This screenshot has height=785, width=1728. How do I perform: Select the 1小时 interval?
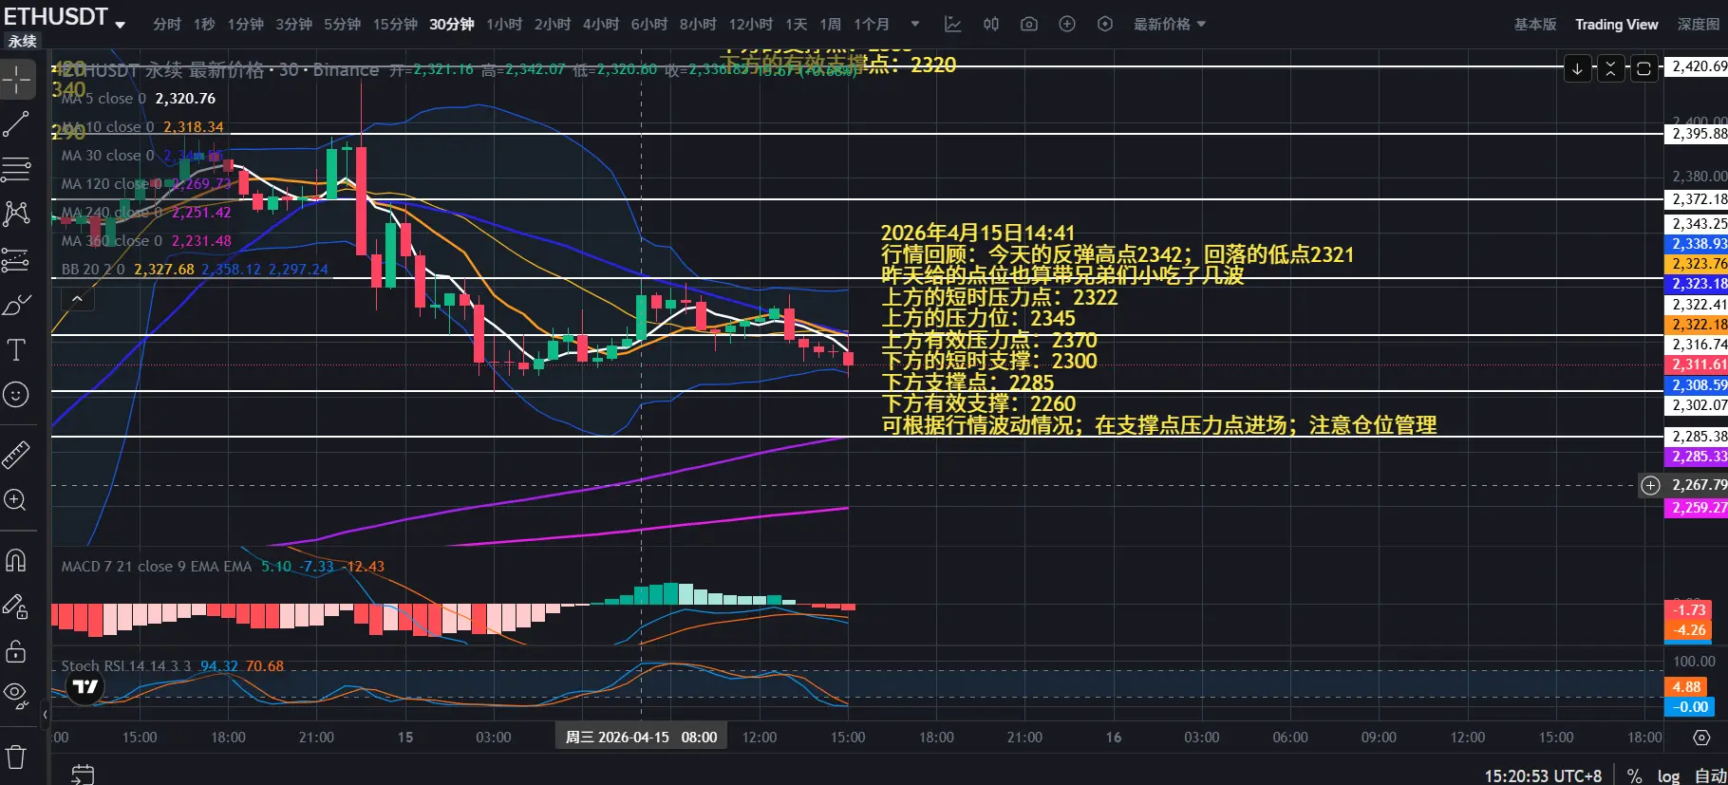[x=505, y=24]
